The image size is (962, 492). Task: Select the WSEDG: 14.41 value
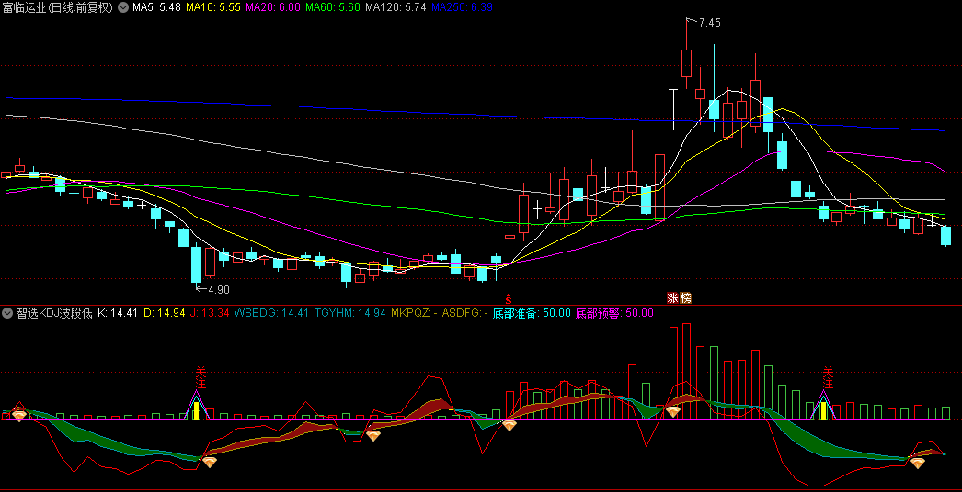pyautogui.click(x=272, y=313)
